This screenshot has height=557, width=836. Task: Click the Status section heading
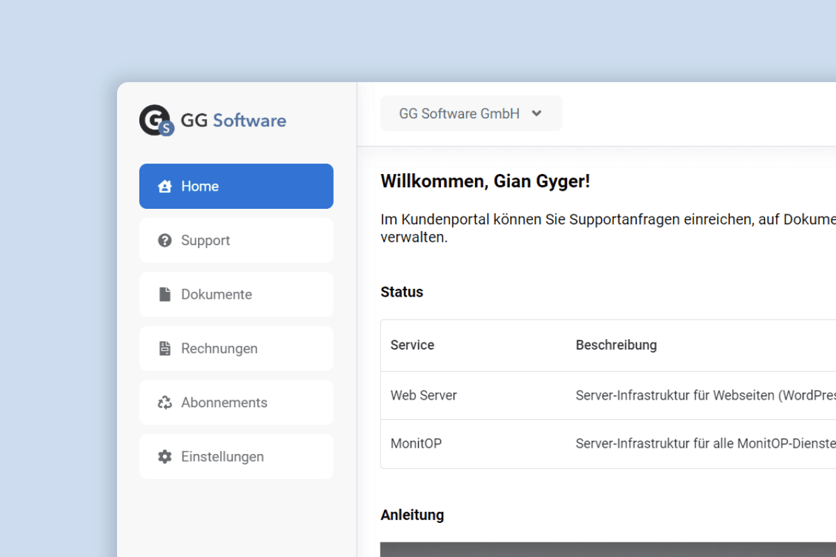[402, 292]
